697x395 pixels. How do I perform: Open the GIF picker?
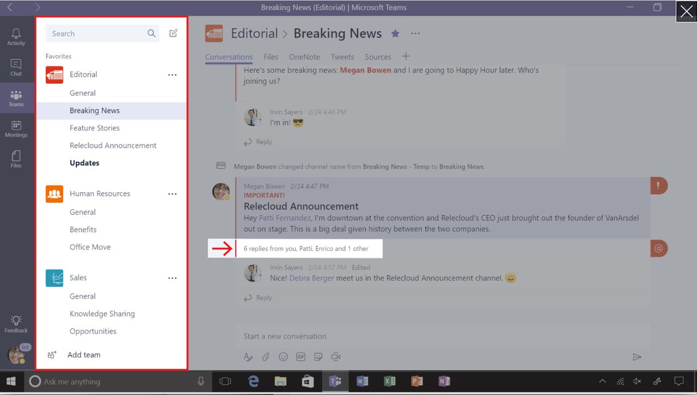point(301,356)
